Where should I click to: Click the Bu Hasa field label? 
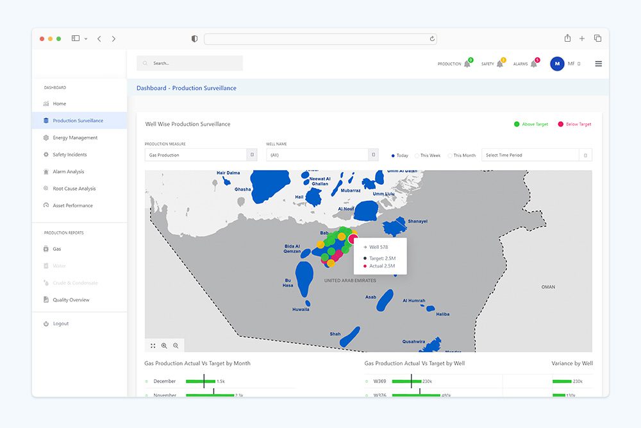point(288,283)
